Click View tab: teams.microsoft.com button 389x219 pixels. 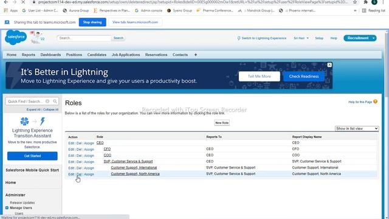(135, 22)
